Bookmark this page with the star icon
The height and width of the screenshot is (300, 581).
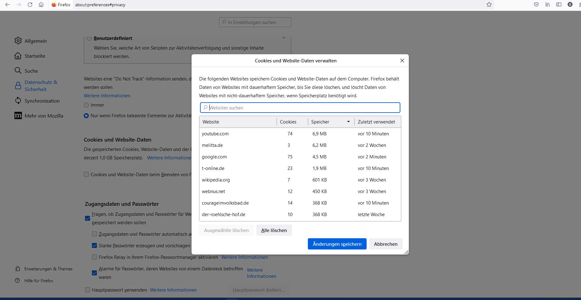(x=489, y=5)
